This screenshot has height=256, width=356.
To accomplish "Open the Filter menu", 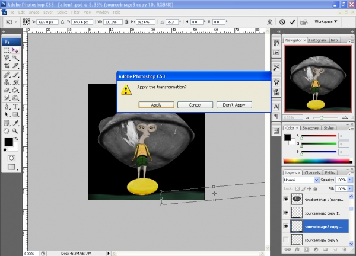I will [75, 12].
